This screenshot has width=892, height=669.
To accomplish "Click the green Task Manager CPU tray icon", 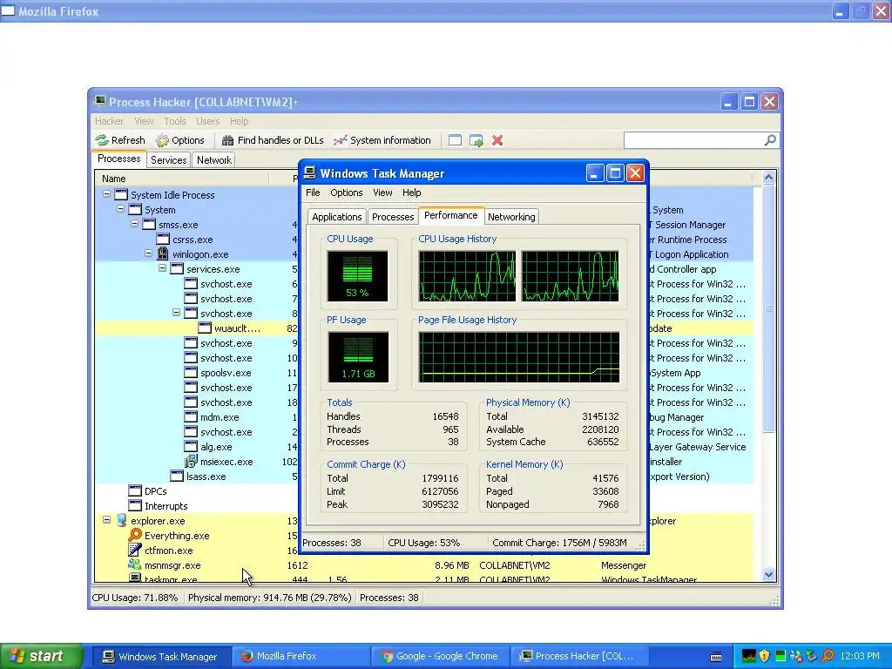I will point(780,656).
